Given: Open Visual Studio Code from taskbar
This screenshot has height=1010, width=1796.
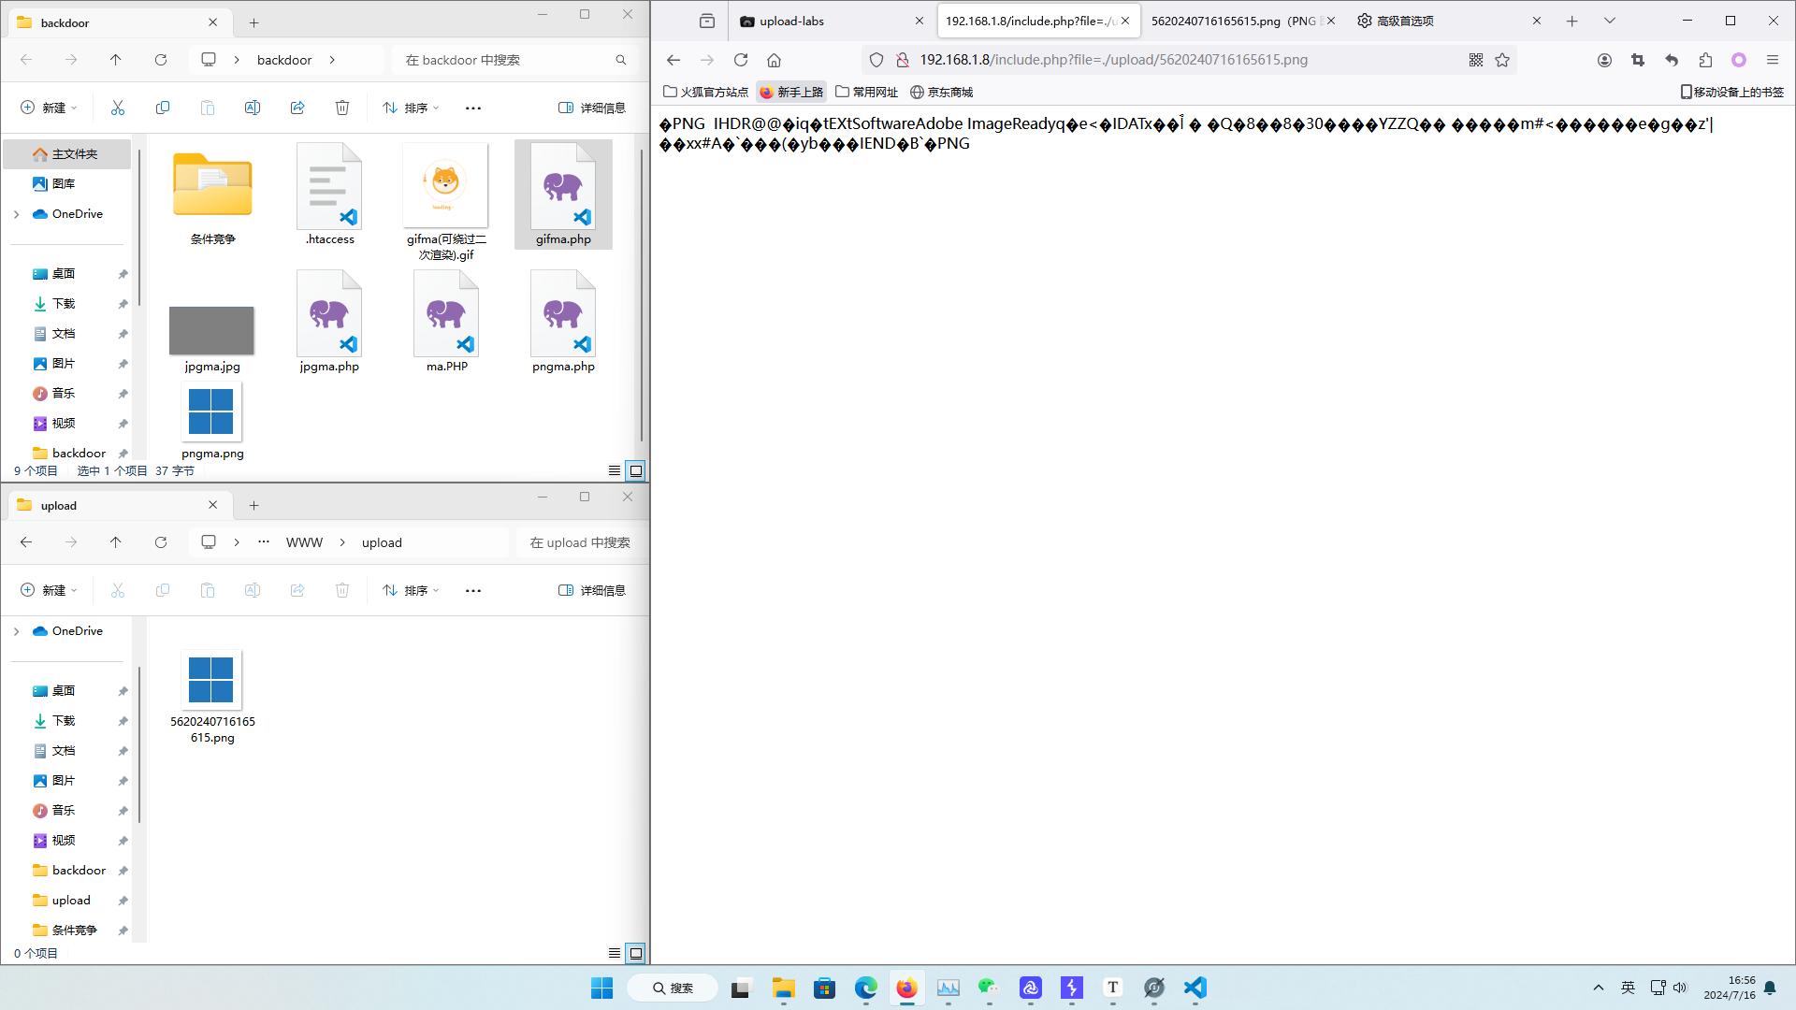Looking at the screenshot, I should (x=1195, y=988).
